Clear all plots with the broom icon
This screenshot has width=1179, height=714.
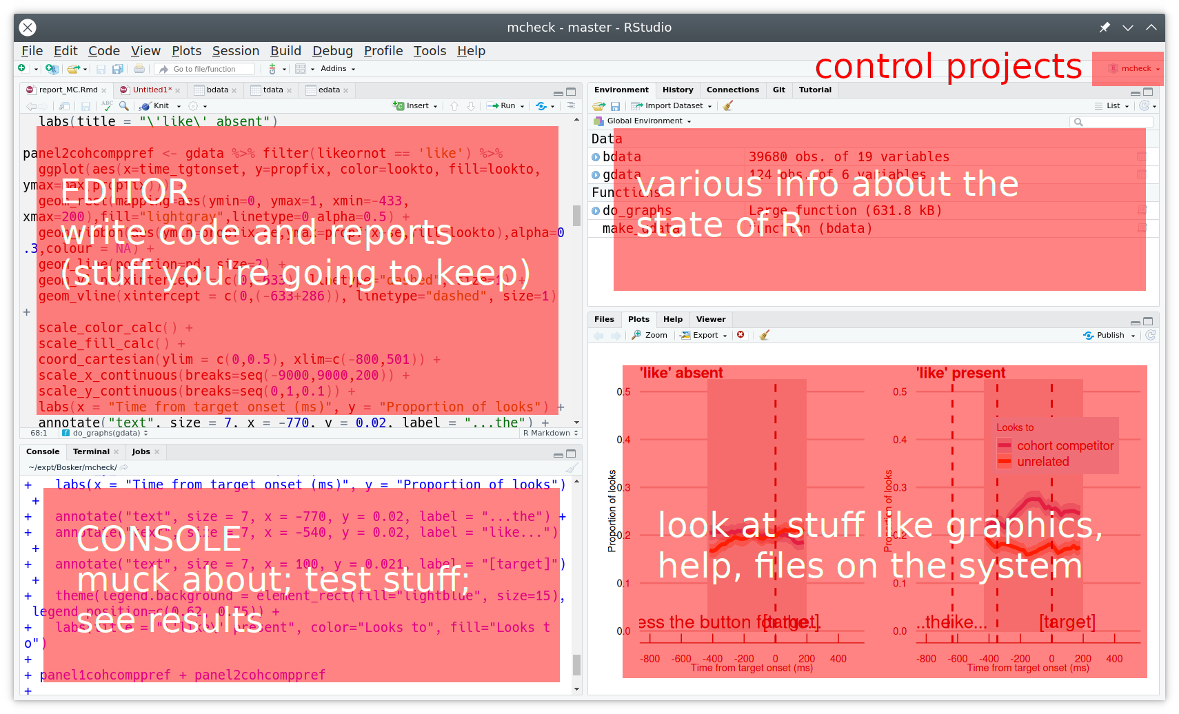point(765,335)
